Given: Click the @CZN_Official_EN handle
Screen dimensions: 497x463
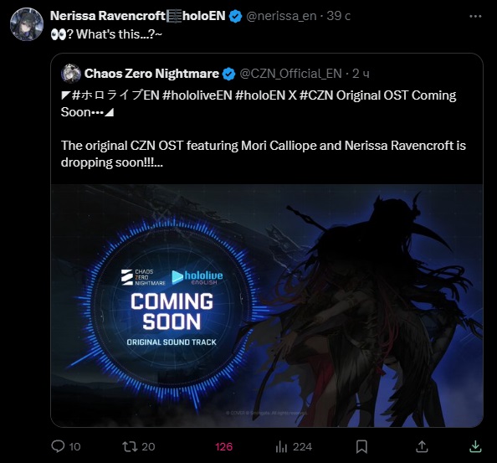Looking at the screenshot, I should click(x=290, y=74).
